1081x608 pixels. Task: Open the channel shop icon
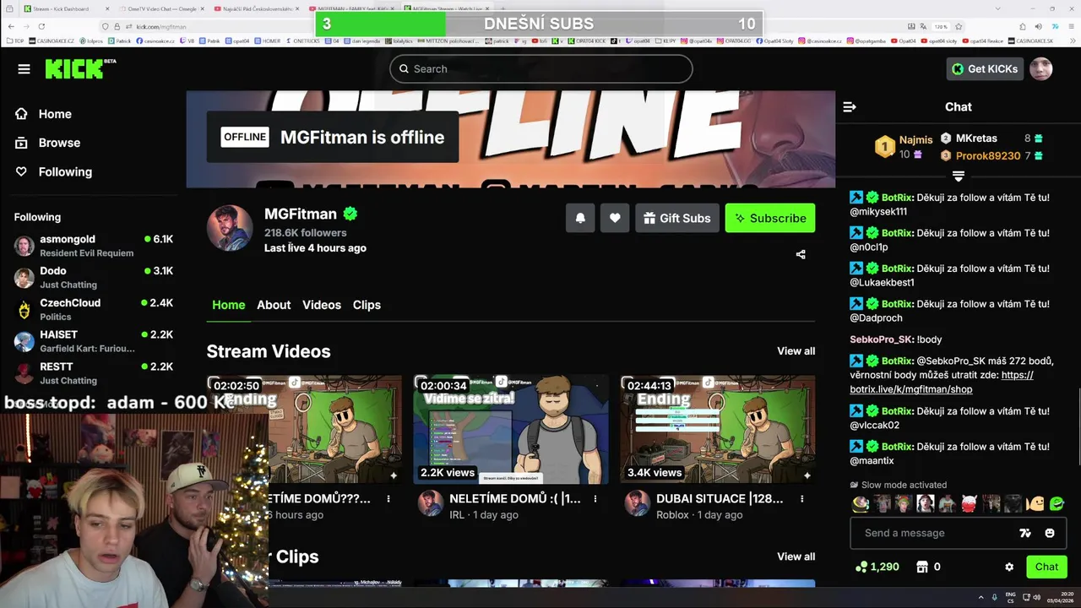(922, 567)
